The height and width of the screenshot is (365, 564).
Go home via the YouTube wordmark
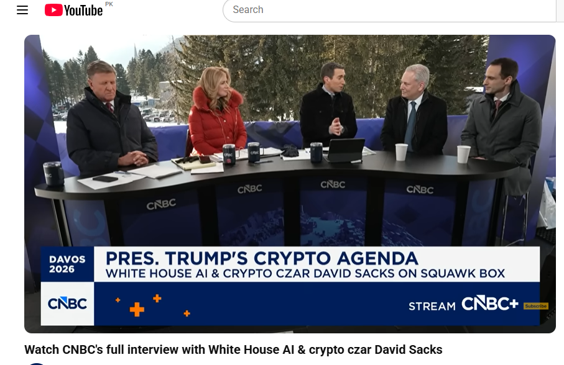point(83,11)
